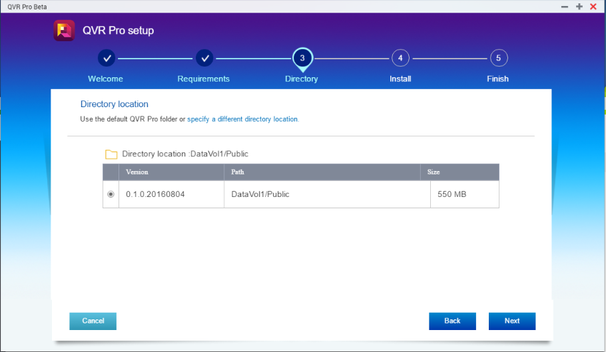Click the step 5 Finish circle
606x352 pixels.
pyautogui.click(x=499, y=59)
